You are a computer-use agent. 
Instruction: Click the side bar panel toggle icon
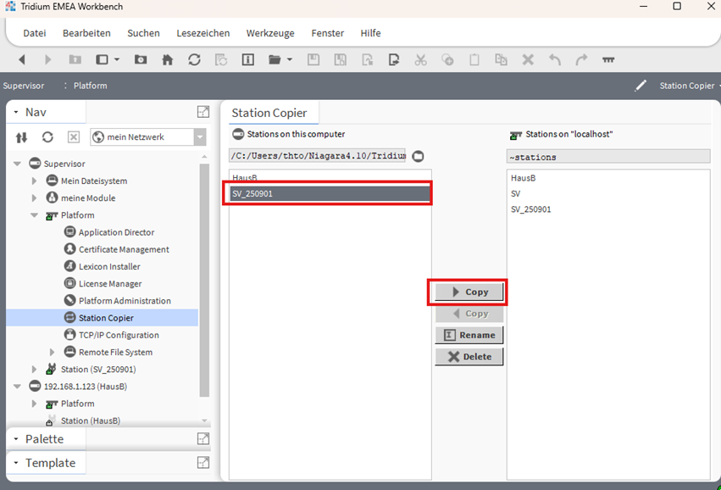point(102,59)
